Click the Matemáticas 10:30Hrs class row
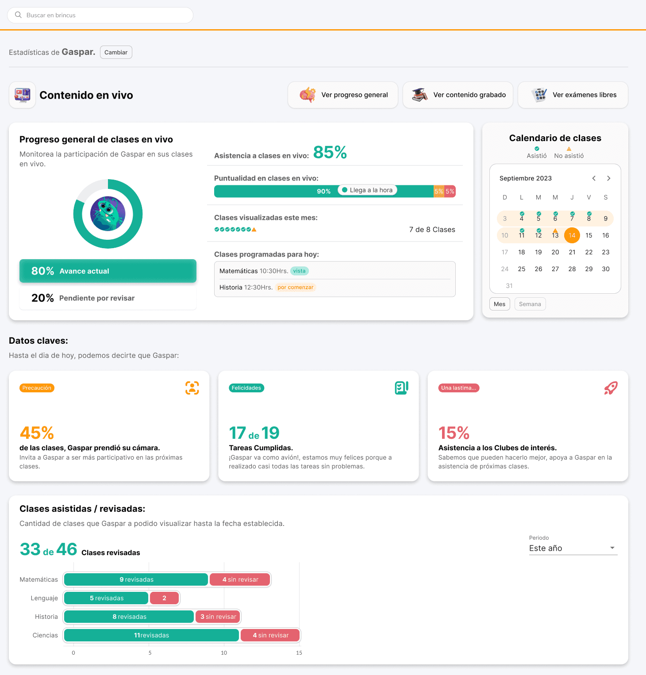Image resolution: width=646 pixels, height=675 pixels. 335,271
